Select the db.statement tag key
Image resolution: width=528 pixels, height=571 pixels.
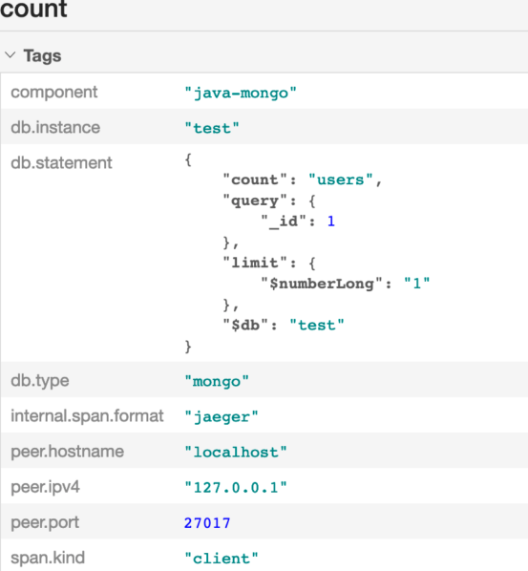(x=61, y=162)
